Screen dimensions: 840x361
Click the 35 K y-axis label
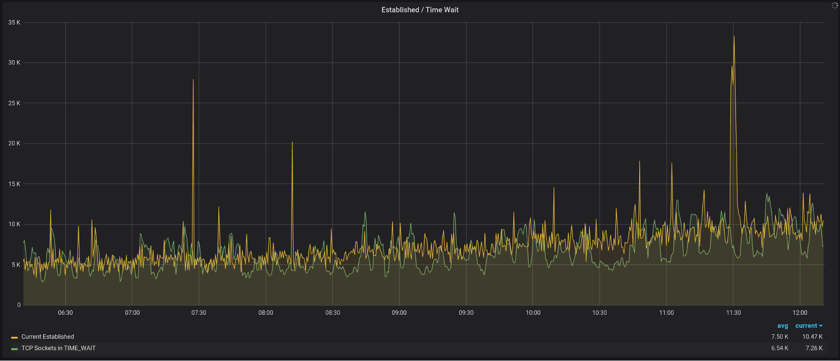[14, 23]
